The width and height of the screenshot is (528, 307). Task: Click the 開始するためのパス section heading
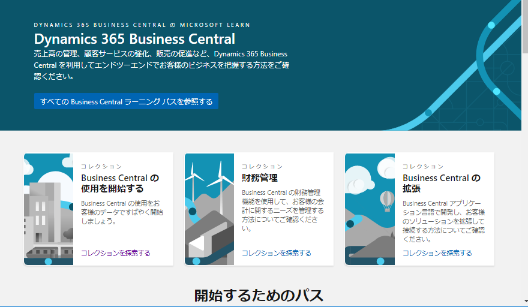[x=259, y=295]
